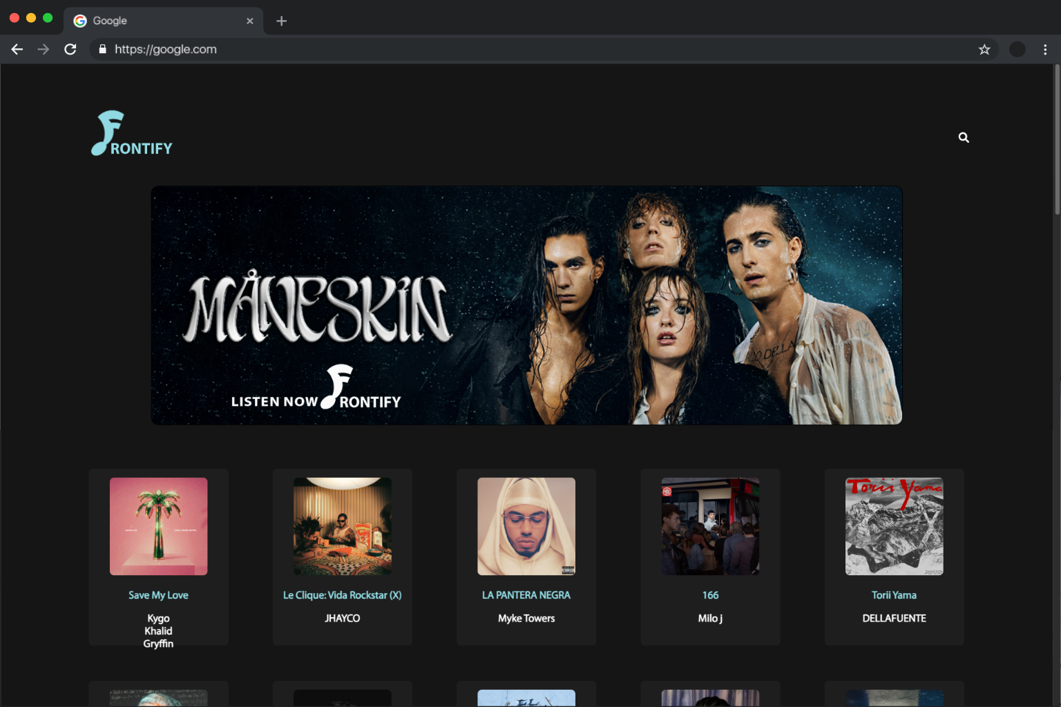Click the Torii Yama title link

tap(895, 595)
